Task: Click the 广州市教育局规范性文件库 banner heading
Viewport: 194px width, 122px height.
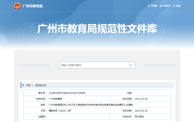Action: tap(97, 29)
